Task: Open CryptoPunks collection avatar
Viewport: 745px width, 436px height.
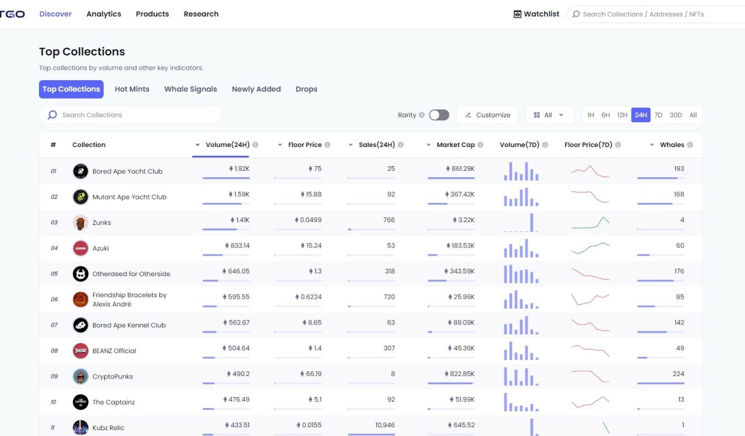Action: 80,376
